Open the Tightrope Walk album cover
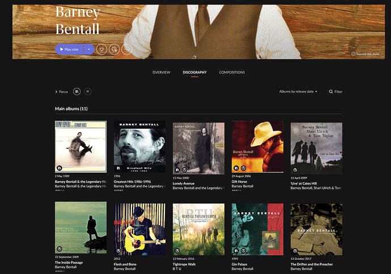 (x=198, y=229)
